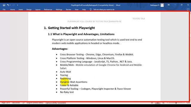This screenshot has height=107, width=191.
Task: Open the Undo history dropdown arrow
Action: [10, 5]
